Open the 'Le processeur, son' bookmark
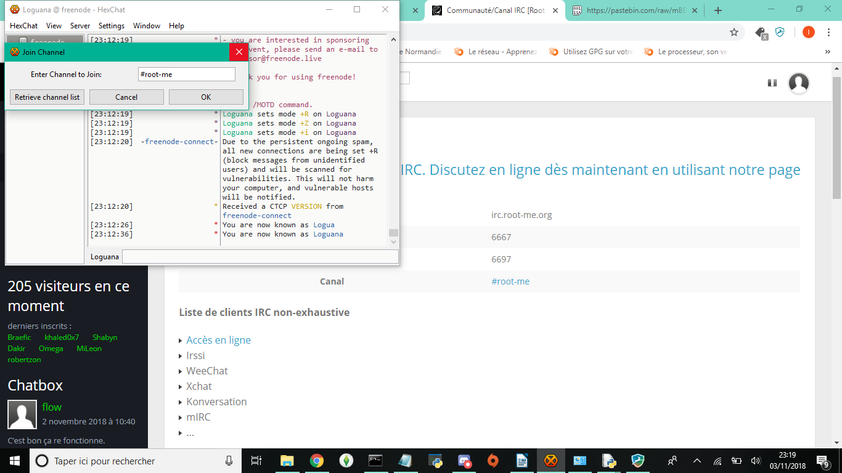Viewport: 842px width, 473px height. (686, 52)
